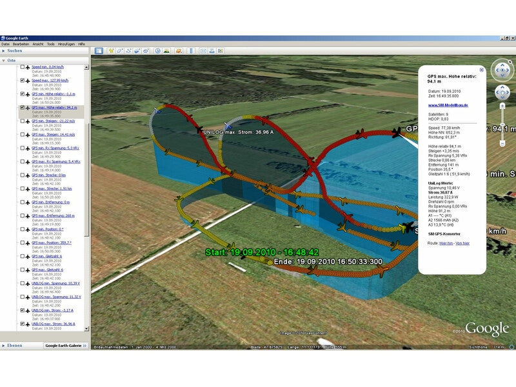Click the sunlight landscape toolbar icon
Image resolution: width=516 pixels, height=387 pixels.
166,50
